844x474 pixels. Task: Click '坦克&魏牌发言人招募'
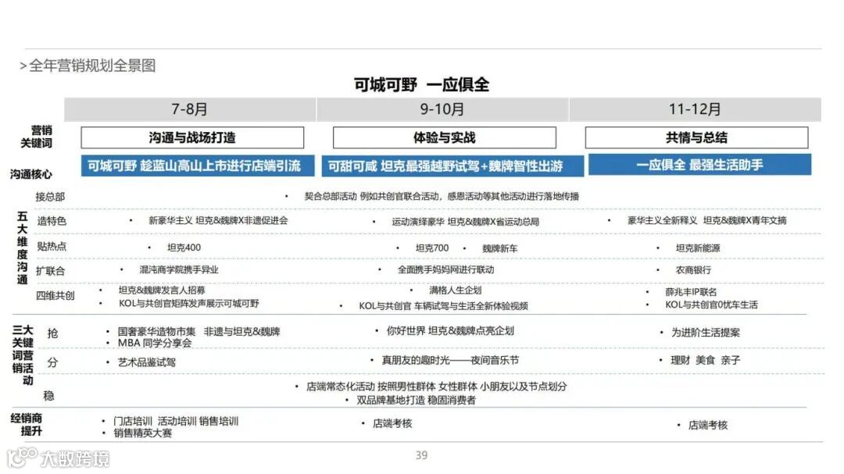coord(162,290)
